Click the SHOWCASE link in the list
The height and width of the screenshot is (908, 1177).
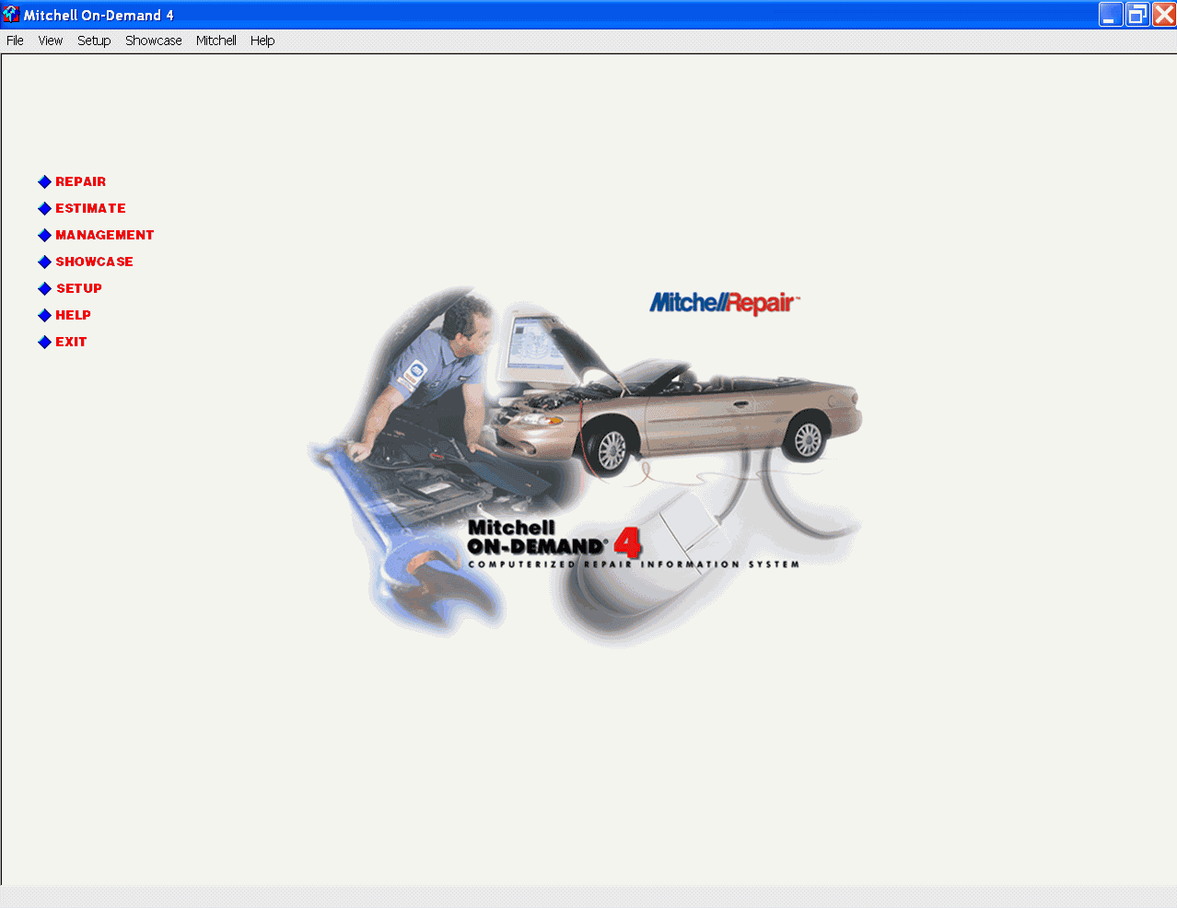click(x=94, y=262)
